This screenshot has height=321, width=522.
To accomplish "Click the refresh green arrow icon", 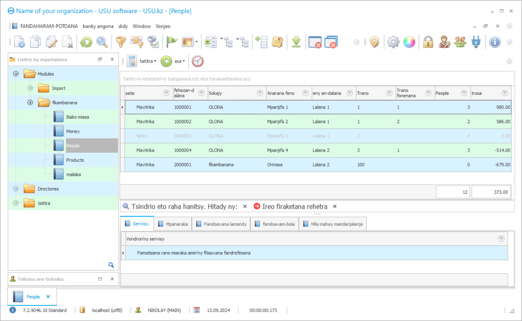I will (x=86, y=42).
